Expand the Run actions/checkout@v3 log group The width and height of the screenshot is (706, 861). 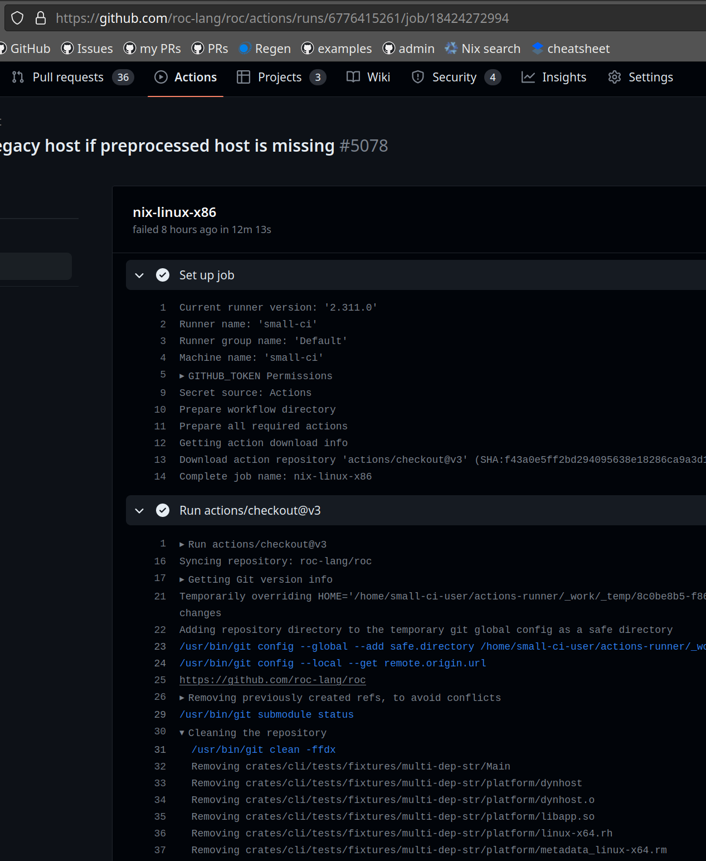tap(253, 544)
